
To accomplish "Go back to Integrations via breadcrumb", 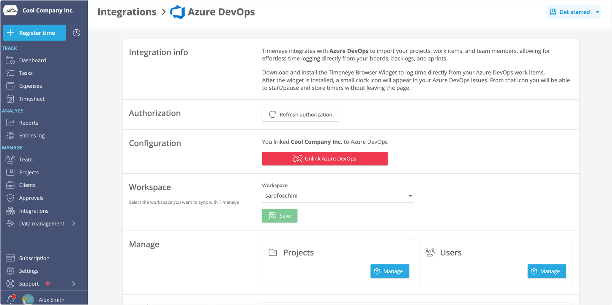I will 127,12.
